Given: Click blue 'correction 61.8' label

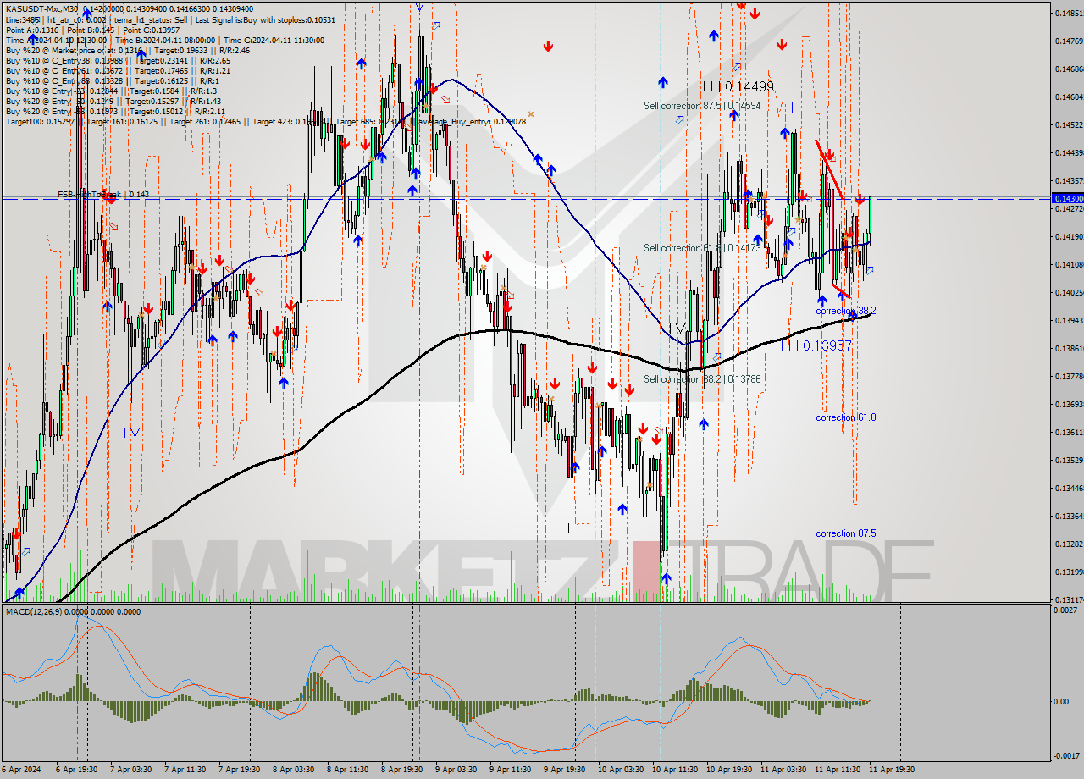Looking at the screenshot, I should click(x=845, y=417).
